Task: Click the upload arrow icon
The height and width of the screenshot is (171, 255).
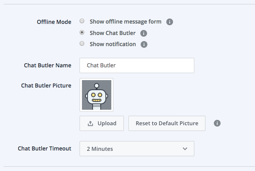Action: [x=90, y=124]
